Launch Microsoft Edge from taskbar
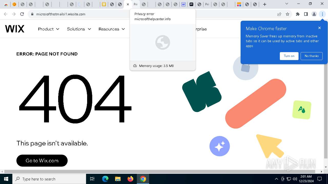The height and width of the screenshot is (184, 328). click(x=105, y=179)
